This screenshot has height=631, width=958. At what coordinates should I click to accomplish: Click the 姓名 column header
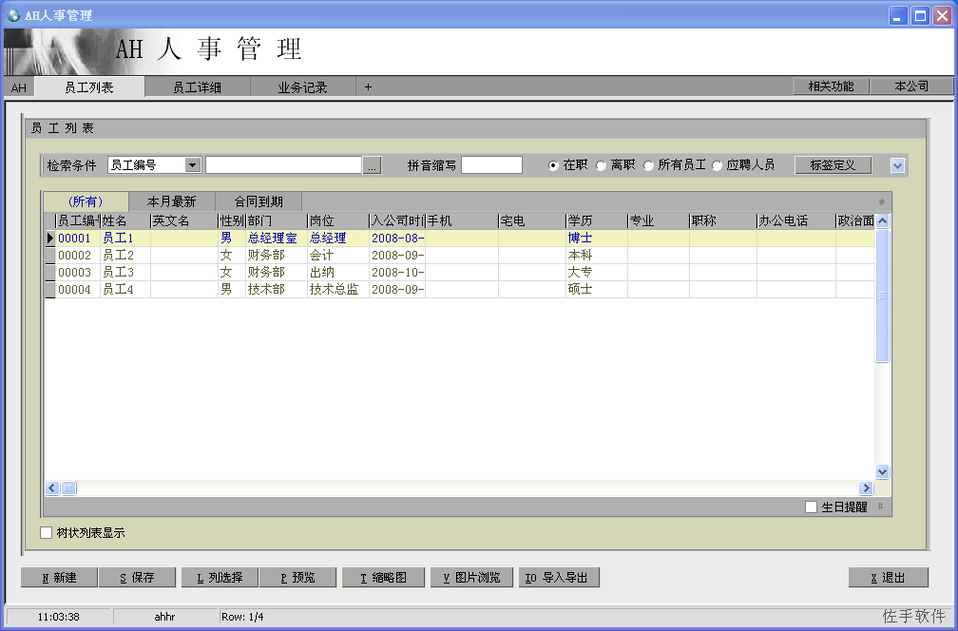click(125, 220)
